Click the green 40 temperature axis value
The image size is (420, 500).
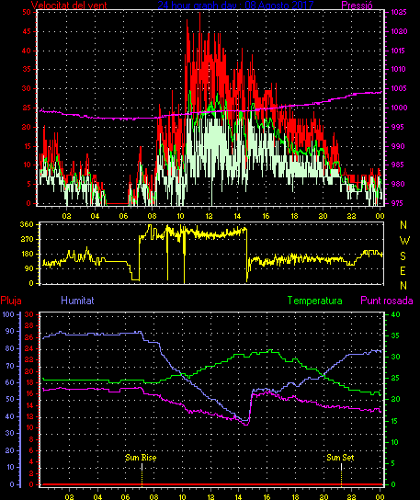click(x=395, y=314)
